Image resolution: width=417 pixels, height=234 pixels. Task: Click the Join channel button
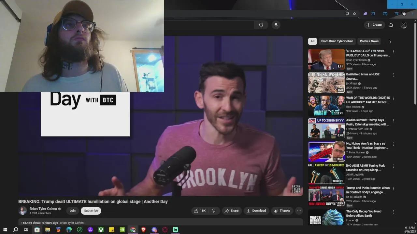(72, 211)
